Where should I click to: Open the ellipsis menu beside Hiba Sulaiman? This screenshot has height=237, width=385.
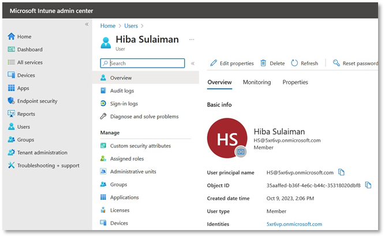(x=192, y=40)
